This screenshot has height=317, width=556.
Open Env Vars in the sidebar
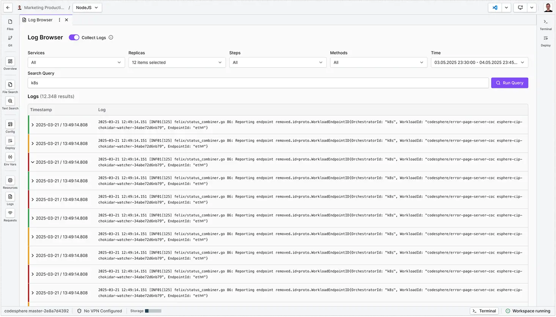[10, 159]
